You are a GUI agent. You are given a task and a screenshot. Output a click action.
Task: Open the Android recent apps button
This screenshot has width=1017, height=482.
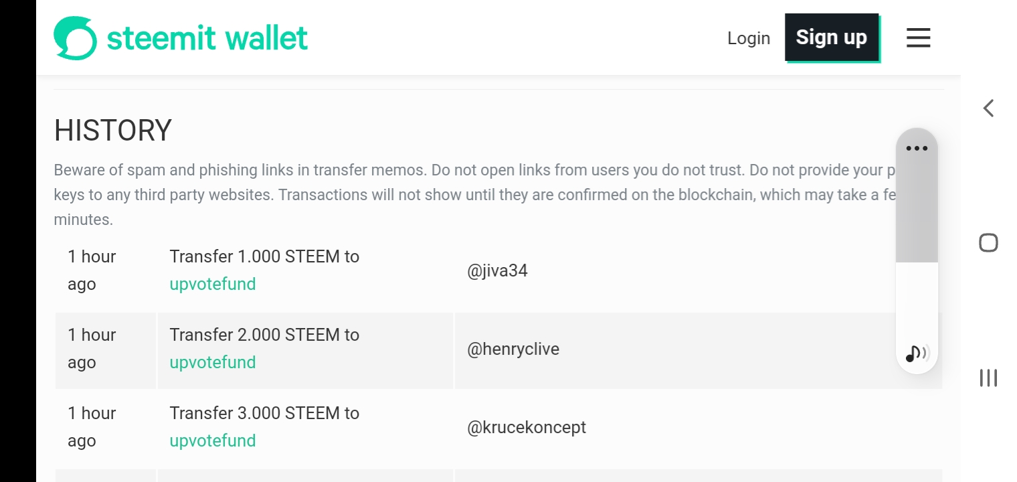point(988,378)
